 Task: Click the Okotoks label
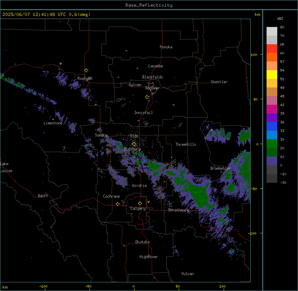tap(142, 242)
